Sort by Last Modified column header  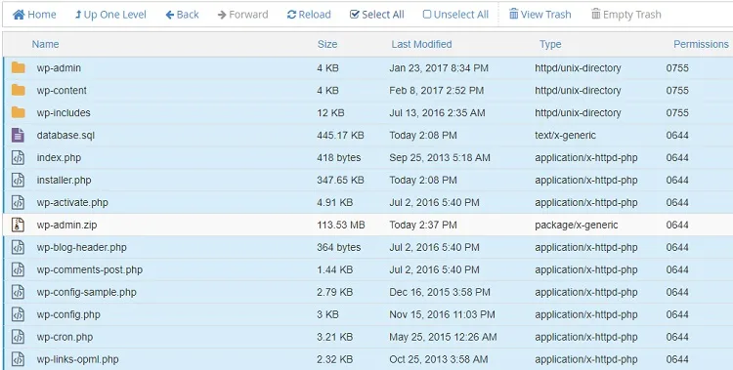point(421,44)
